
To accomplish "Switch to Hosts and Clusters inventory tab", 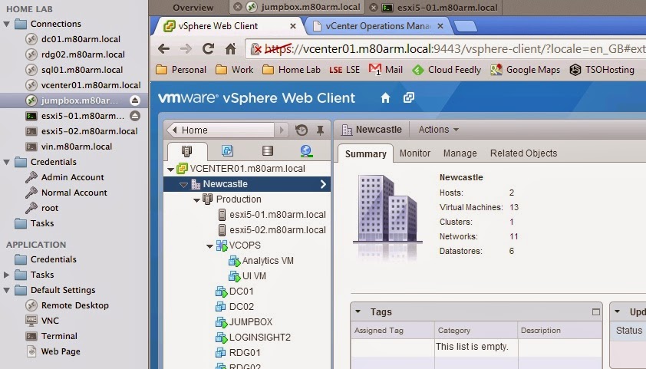I will (x=187, y=151).
